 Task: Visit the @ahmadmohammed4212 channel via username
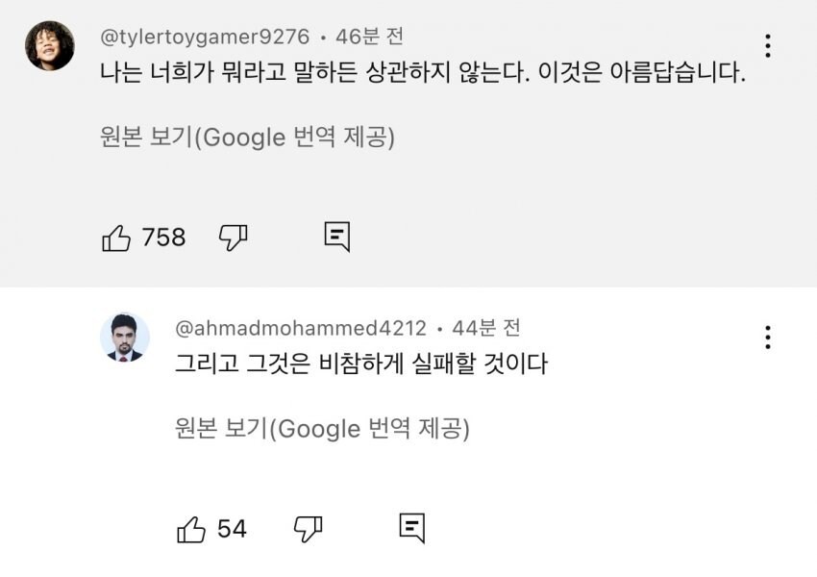(x=301, y=328)
